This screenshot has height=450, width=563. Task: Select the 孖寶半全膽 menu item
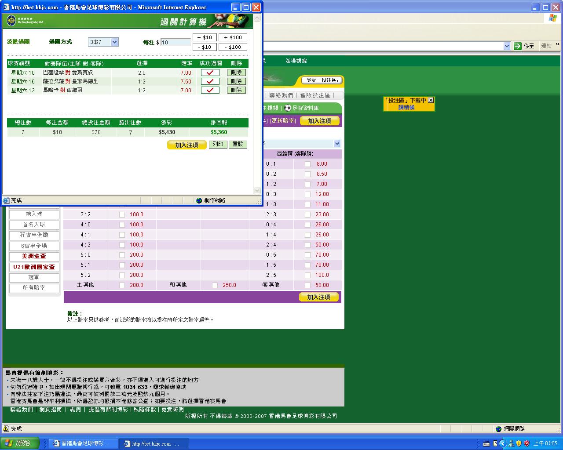point(34,235)
